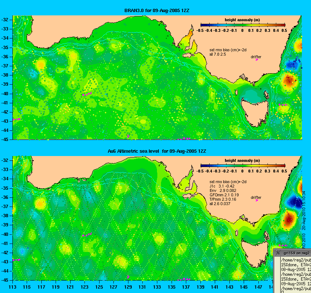
Task: Select the title 'Au6 Altimetric sea level for 09-Aug-2005 12Z'
Action: (157, 151)
